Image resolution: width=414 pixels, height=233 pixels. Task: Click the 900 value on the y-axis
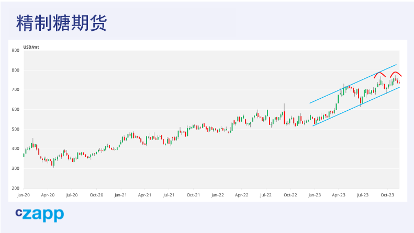15,51
